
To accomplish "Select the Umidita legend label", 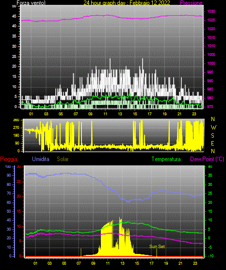I will pos(41,159).
